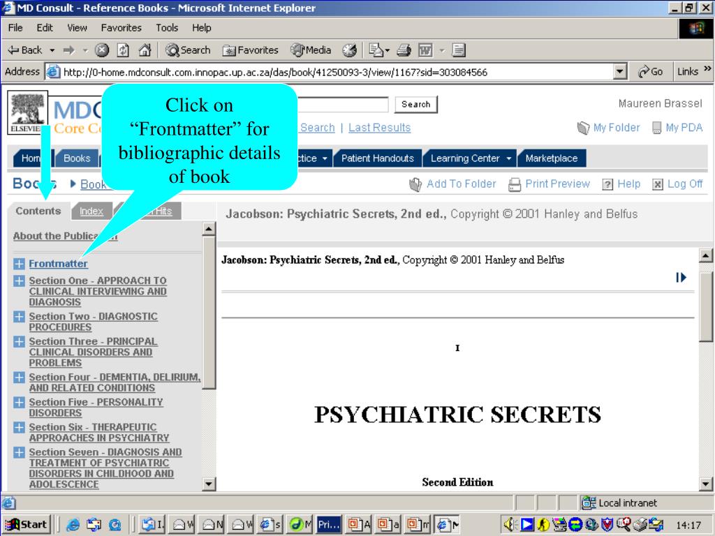
Task: Expand the Frontmatter plus icon
Action: (19, 264)
